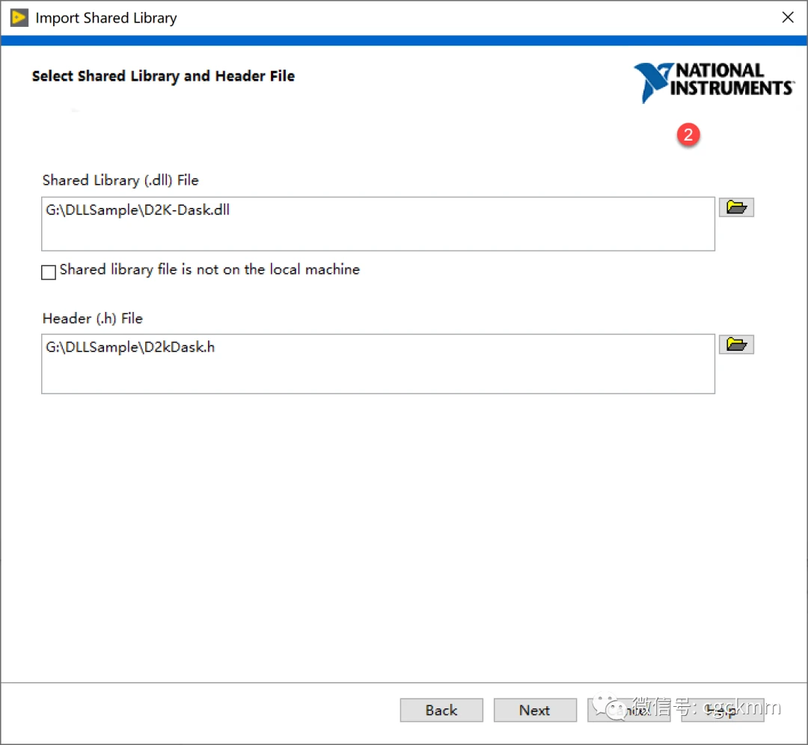Click into the D2kDask.h path field
The height and width of the screenshot is (745, 808).
coord(378,364)
